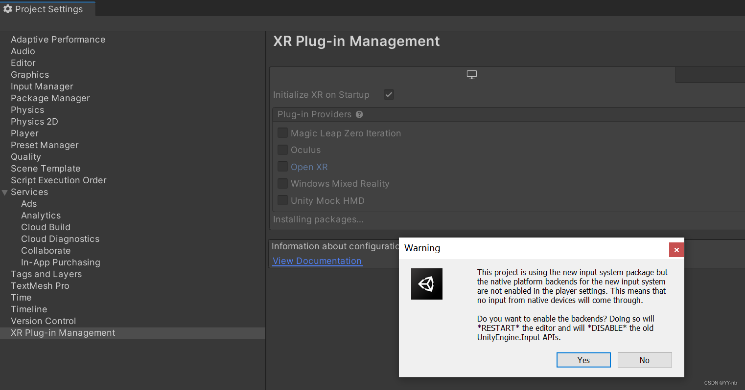Select the Standalone desktop platform tab icon
The height and width of the screenshot is (390, 745).
tap(472, 75)
